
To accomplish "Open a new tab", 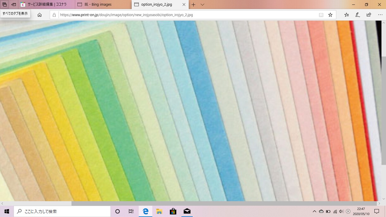I will (193, 4).
